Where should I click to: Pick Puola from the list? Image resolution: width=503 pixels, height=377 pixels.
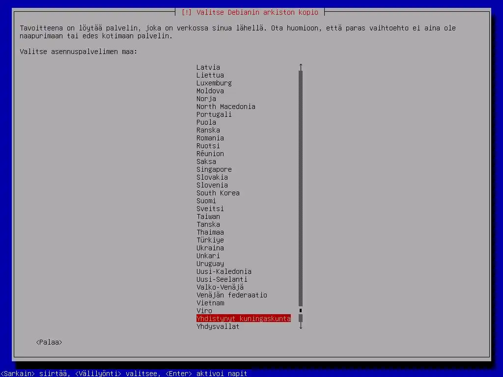(x=206, y=122)
